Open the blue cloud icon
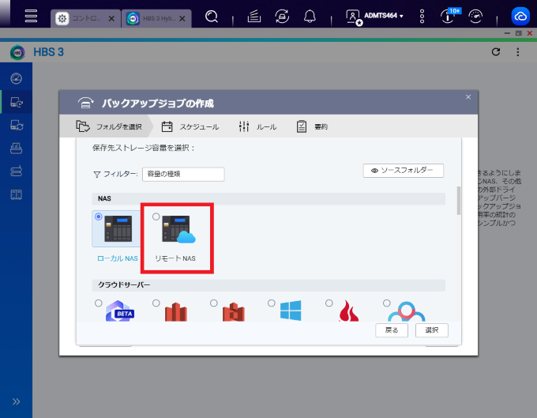The width and height of the screenshot is (537, 418). point(520,16)
